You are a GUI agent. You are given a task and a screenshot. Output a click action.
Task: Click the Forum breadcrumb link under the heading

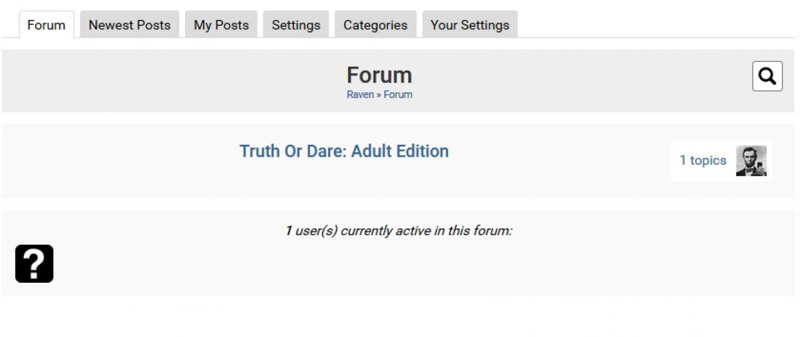pos(398,95)
